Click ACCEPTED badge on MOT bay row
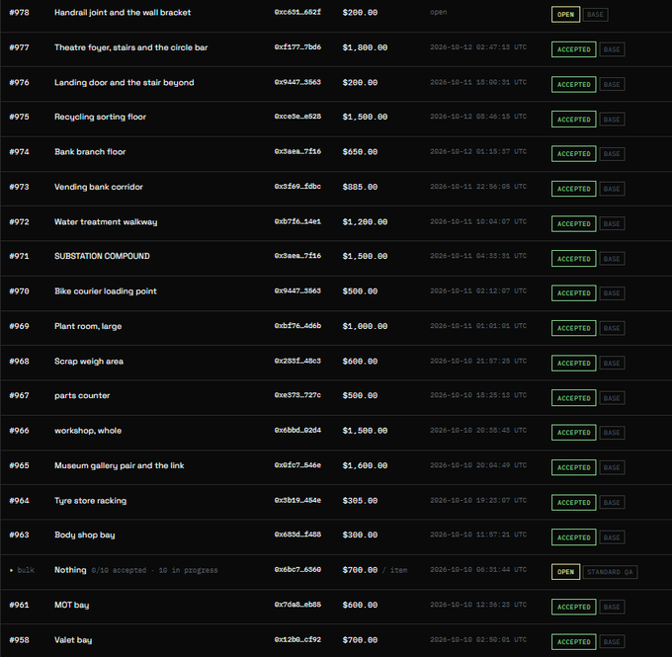Image resolution: width=672 pixels, height=657 pixels. [573, 607]
